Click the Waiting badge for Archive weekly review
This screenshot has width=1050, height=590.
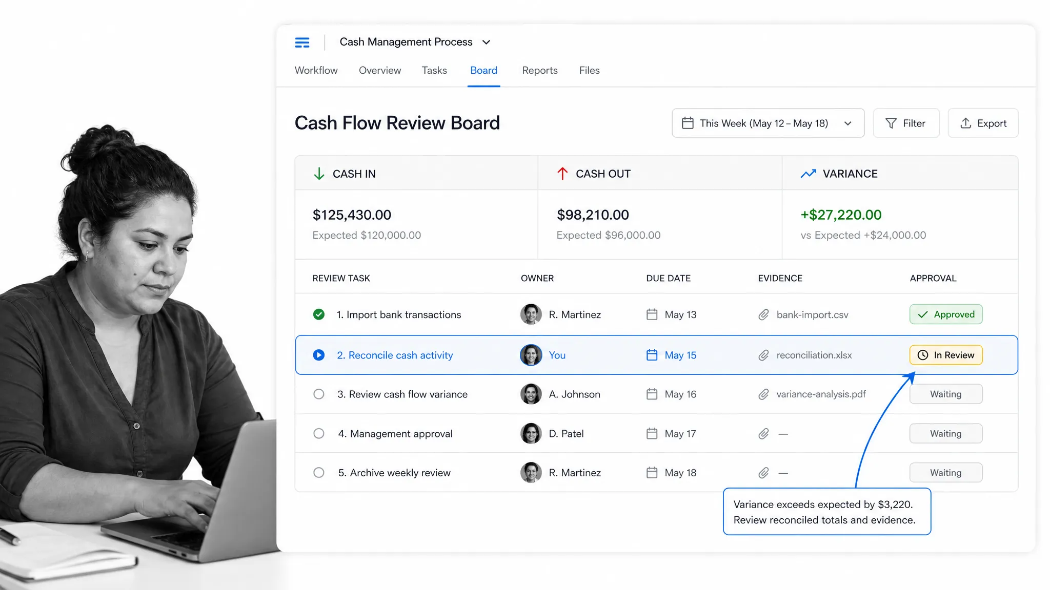pos(946,472)
